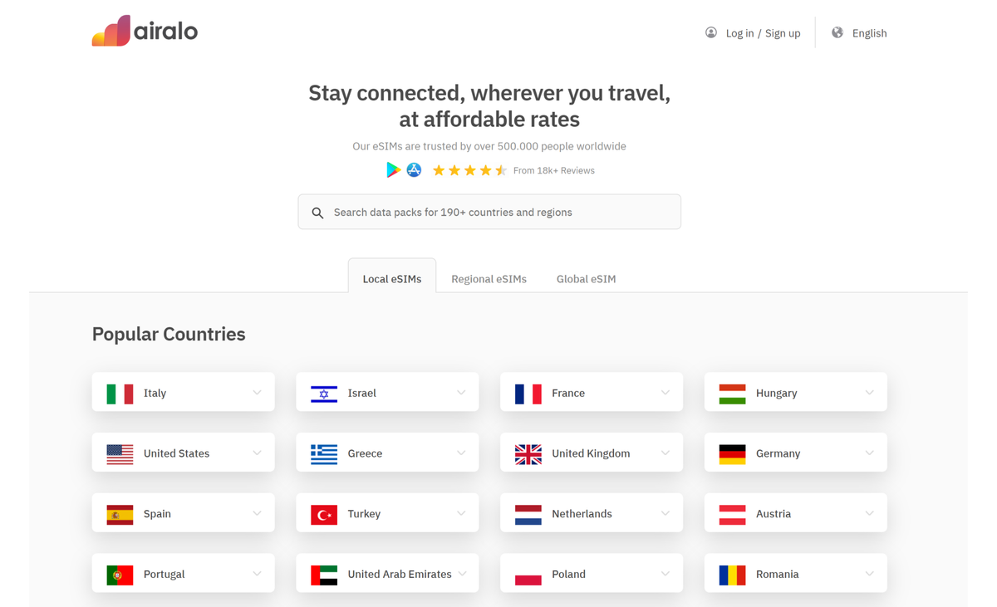Click the United Kingdom flag icon
This screenshot has height=607, width=997.
(x=528, y=454)
